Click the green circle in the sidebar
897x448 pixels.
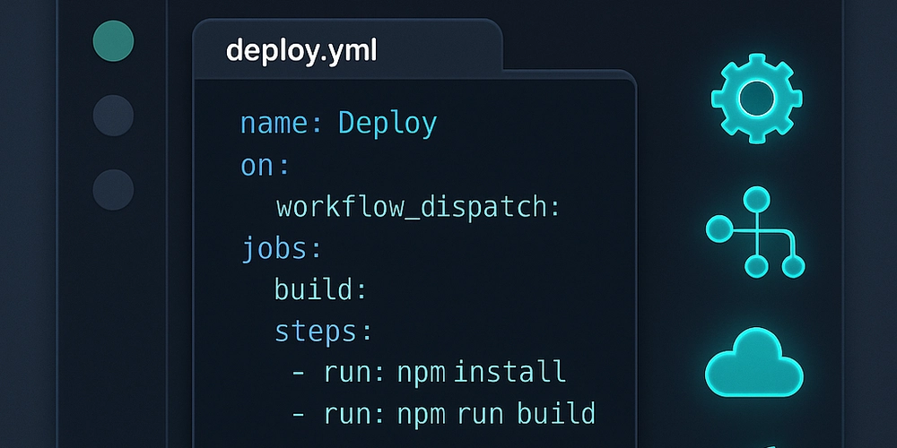(x=113, y=40)
